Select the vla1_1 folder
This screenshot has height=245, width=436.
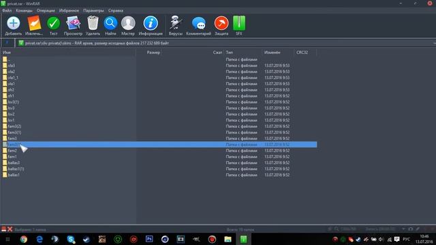click(159, 78)
